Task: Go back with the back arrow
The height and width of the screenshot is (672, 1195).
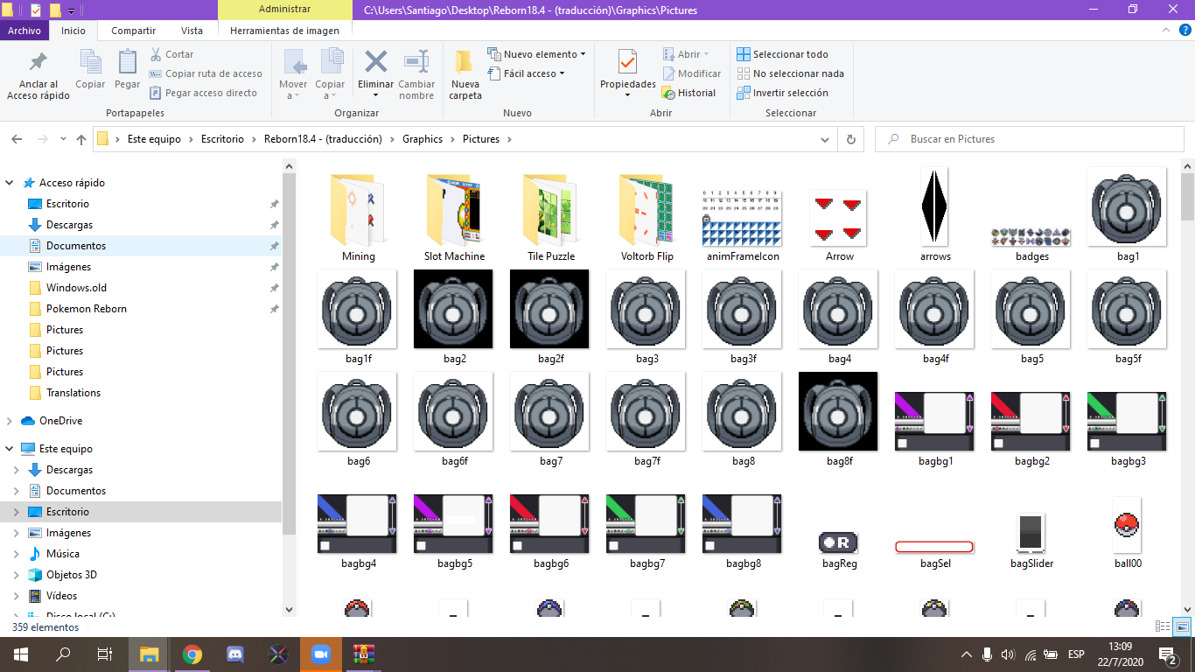Action: point(17,139)
